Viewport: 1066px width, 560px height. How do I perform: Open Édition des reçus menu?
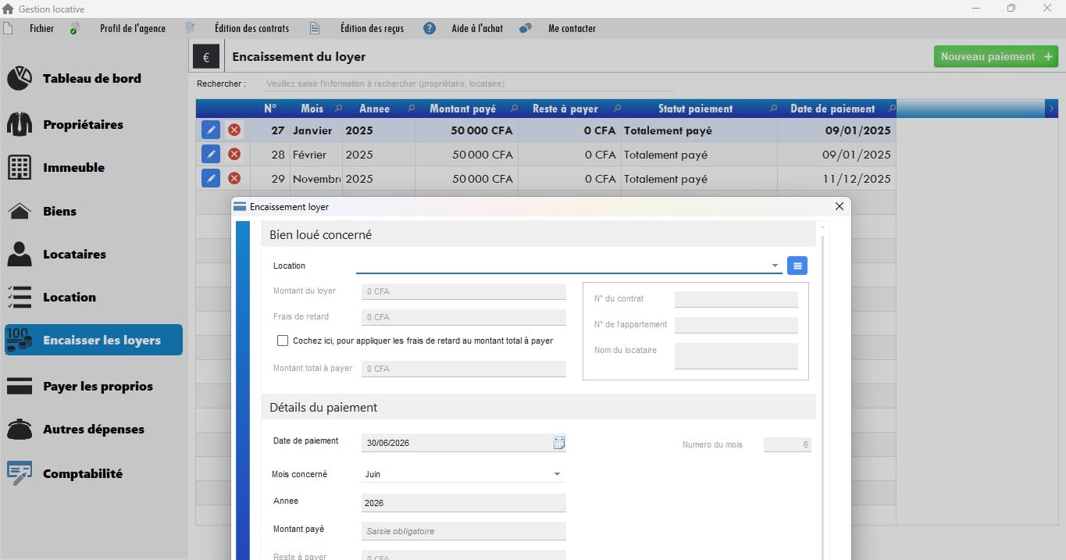click(372, 28)
